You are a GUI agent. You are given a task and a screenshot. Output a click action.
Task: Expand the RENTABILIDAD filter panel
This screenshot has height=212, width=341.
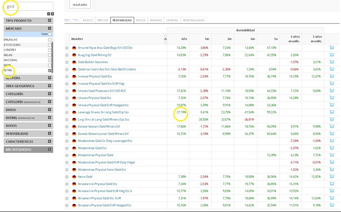(28, 133)
